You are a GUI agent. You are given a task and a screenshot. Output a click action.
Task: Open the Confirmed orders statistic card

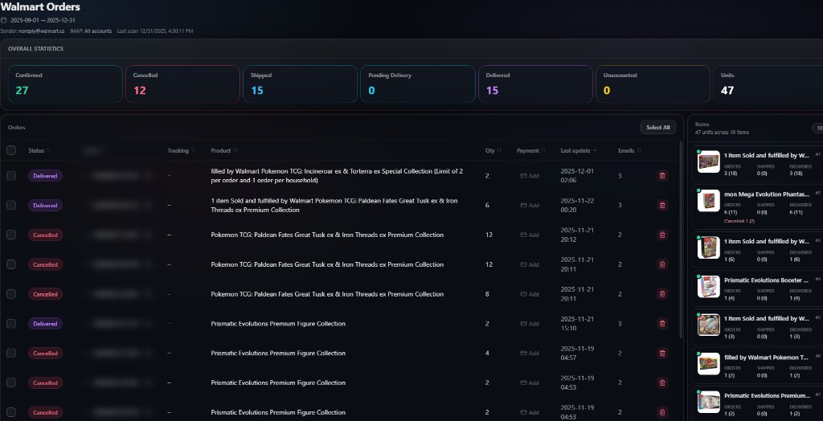[65, 84]
